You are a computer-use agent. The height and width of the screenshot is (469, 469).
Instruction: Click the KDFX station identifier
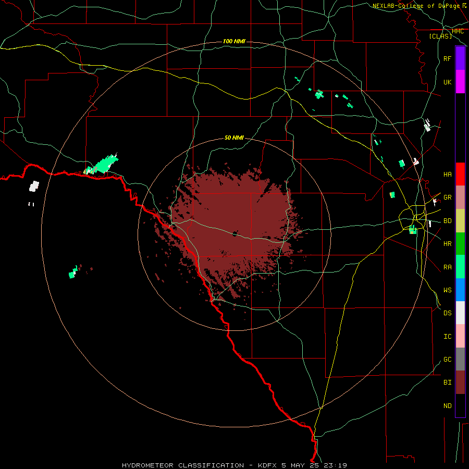pyautogui.click(x=267, y=465)
